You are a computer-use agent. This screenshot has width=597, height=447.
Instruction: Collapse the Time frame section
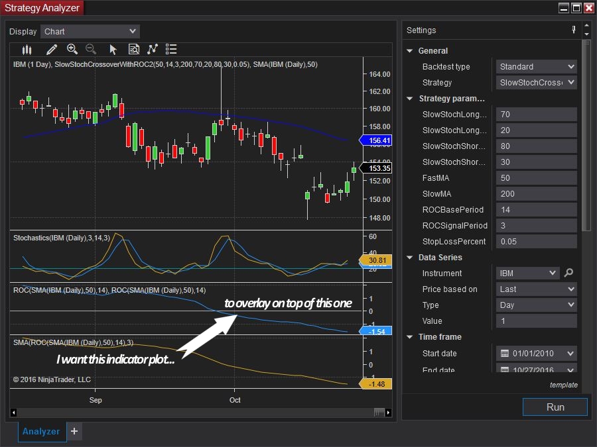tap(410, 337)
